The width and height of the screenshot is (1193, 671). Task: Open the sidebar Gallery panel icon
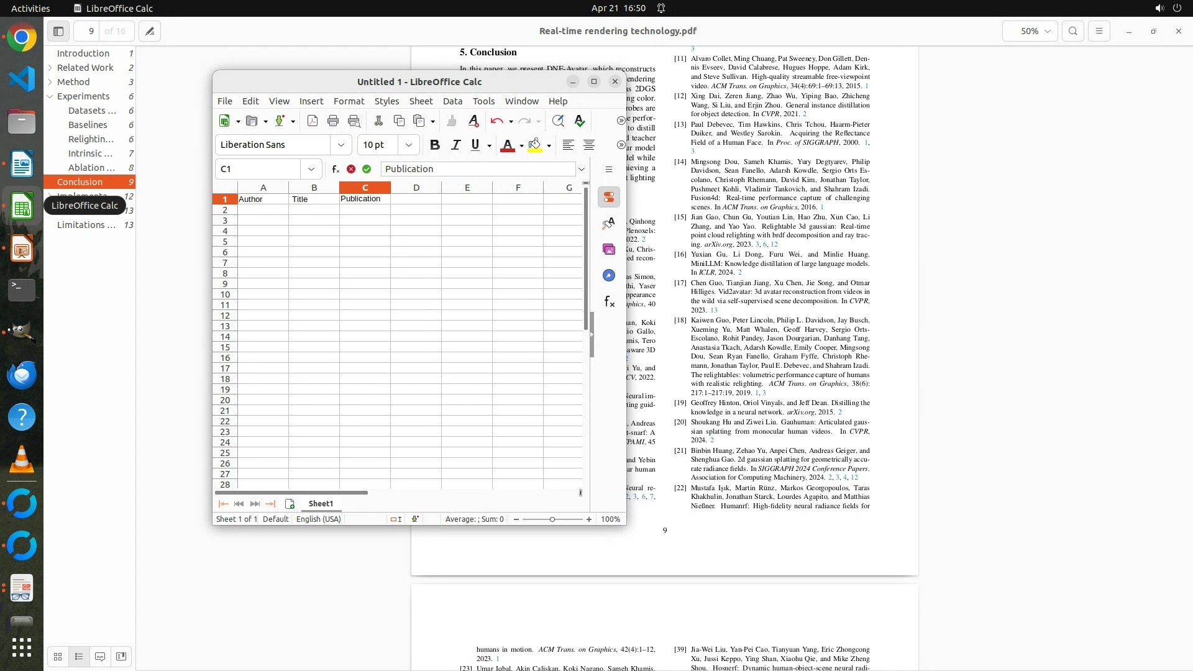pos(609,249)
